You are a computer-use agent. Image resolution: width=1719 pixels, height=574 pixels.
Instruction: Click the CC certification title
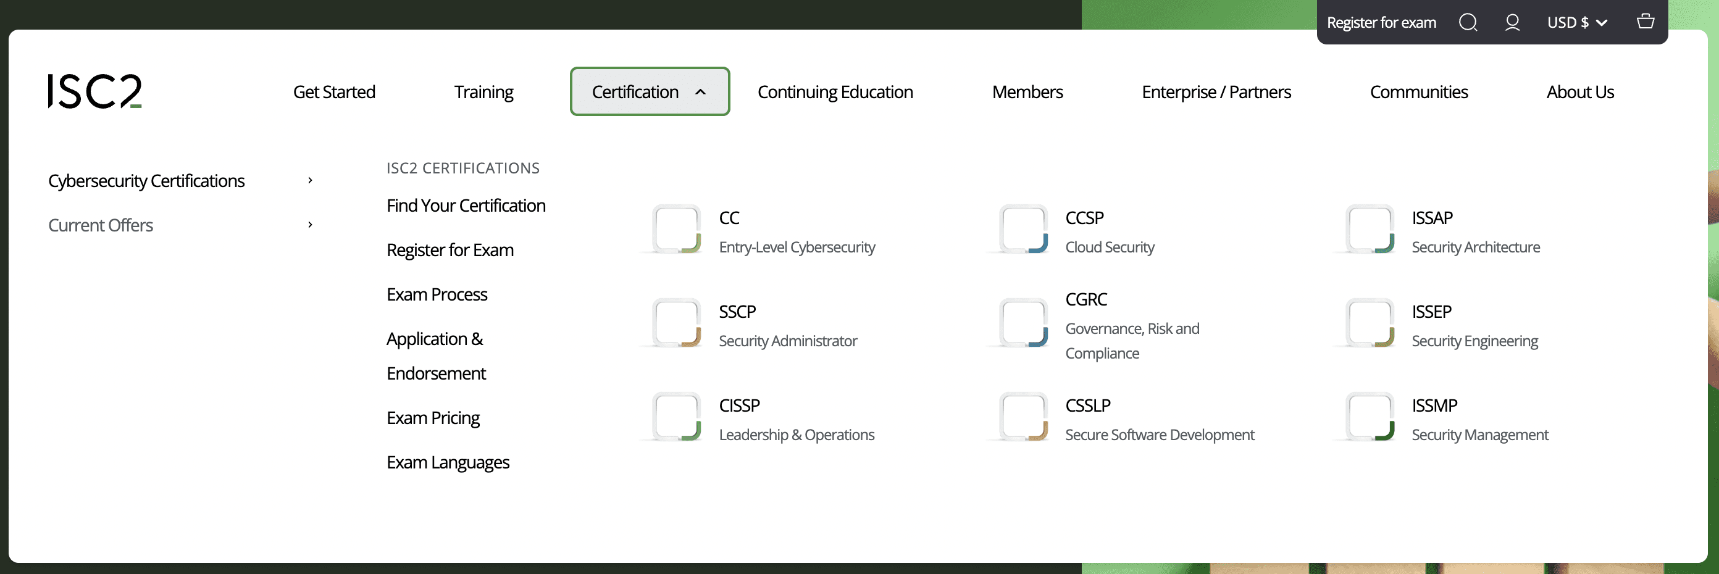[729, 218]
